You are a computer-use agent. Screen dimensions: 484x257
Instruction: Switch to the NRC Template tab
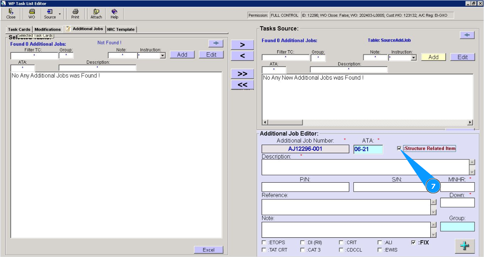click(x=120, y=29)
